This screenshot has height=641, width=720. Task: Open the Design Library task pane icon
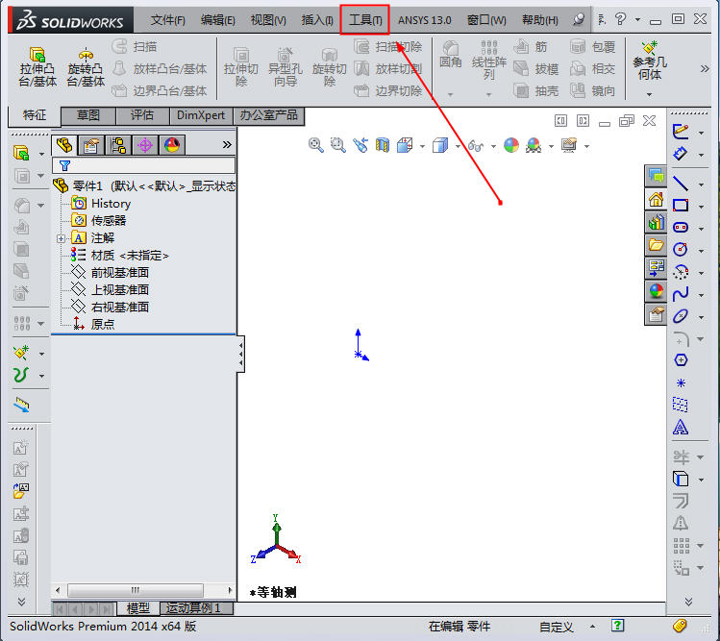click(x=657, y=222)
